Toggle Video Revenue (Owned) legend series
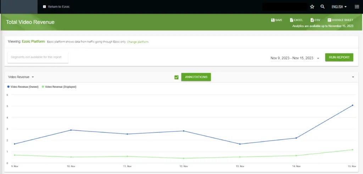The image size is (363, 174). pyautogui.click(x=23, y=87)
